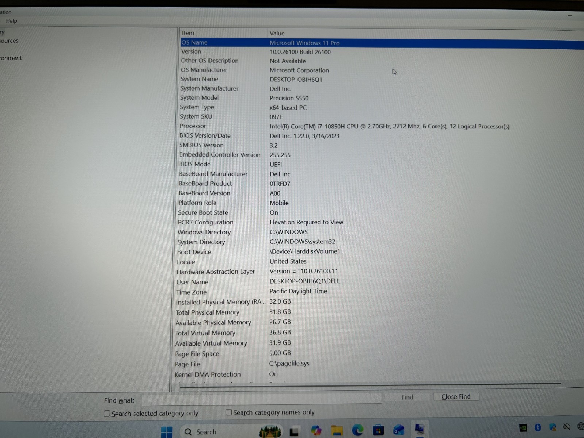Open the NVIDIA tray icon

click(x=523, y=427)
